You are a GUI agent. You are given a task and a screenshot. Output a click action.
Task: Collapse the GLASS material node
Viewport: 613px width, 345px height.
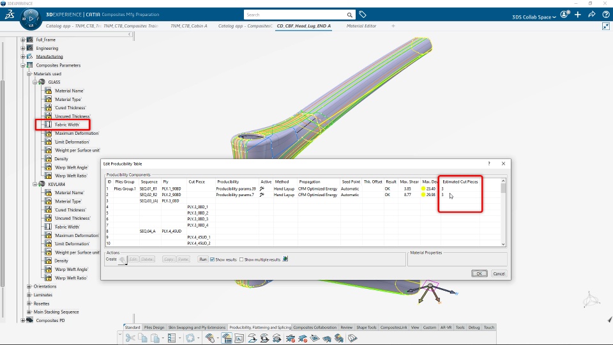click(x=34, y=82)
